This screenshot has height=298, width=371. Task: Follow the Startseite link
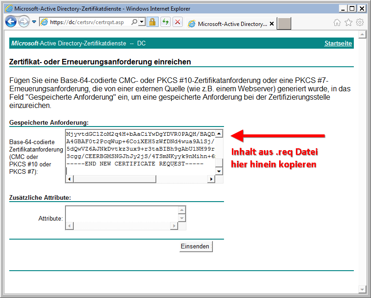click(x=338, y=43)
